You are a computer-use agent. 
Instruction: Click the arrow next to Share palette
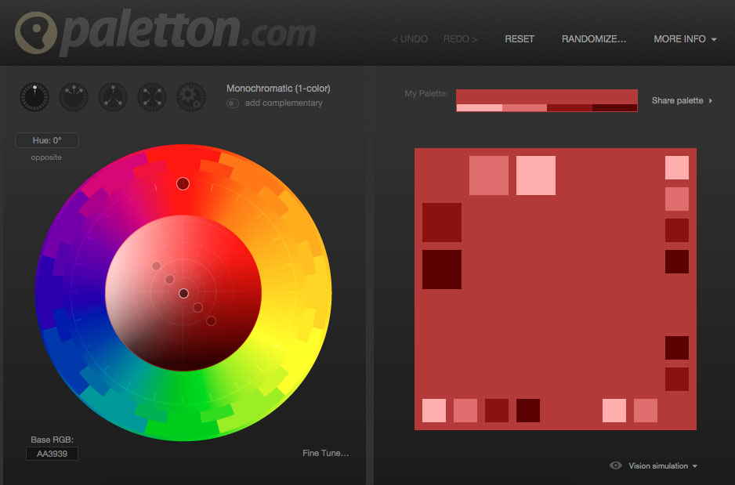coord(711,101)
